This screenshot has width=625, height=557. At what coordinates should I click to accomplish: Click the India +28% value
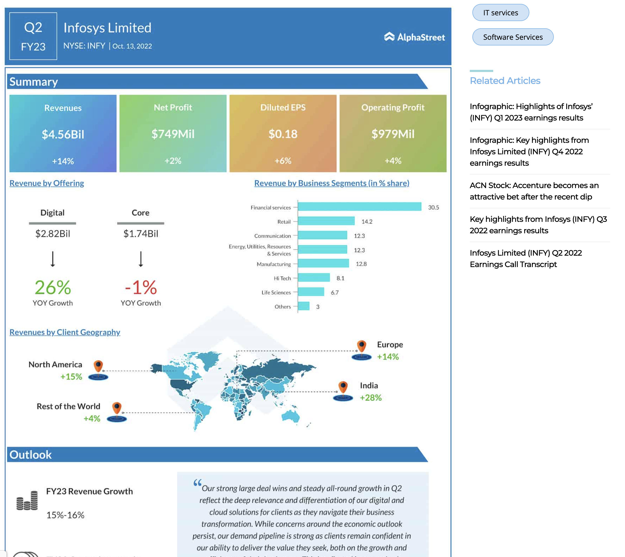click(x=370, y=398)
